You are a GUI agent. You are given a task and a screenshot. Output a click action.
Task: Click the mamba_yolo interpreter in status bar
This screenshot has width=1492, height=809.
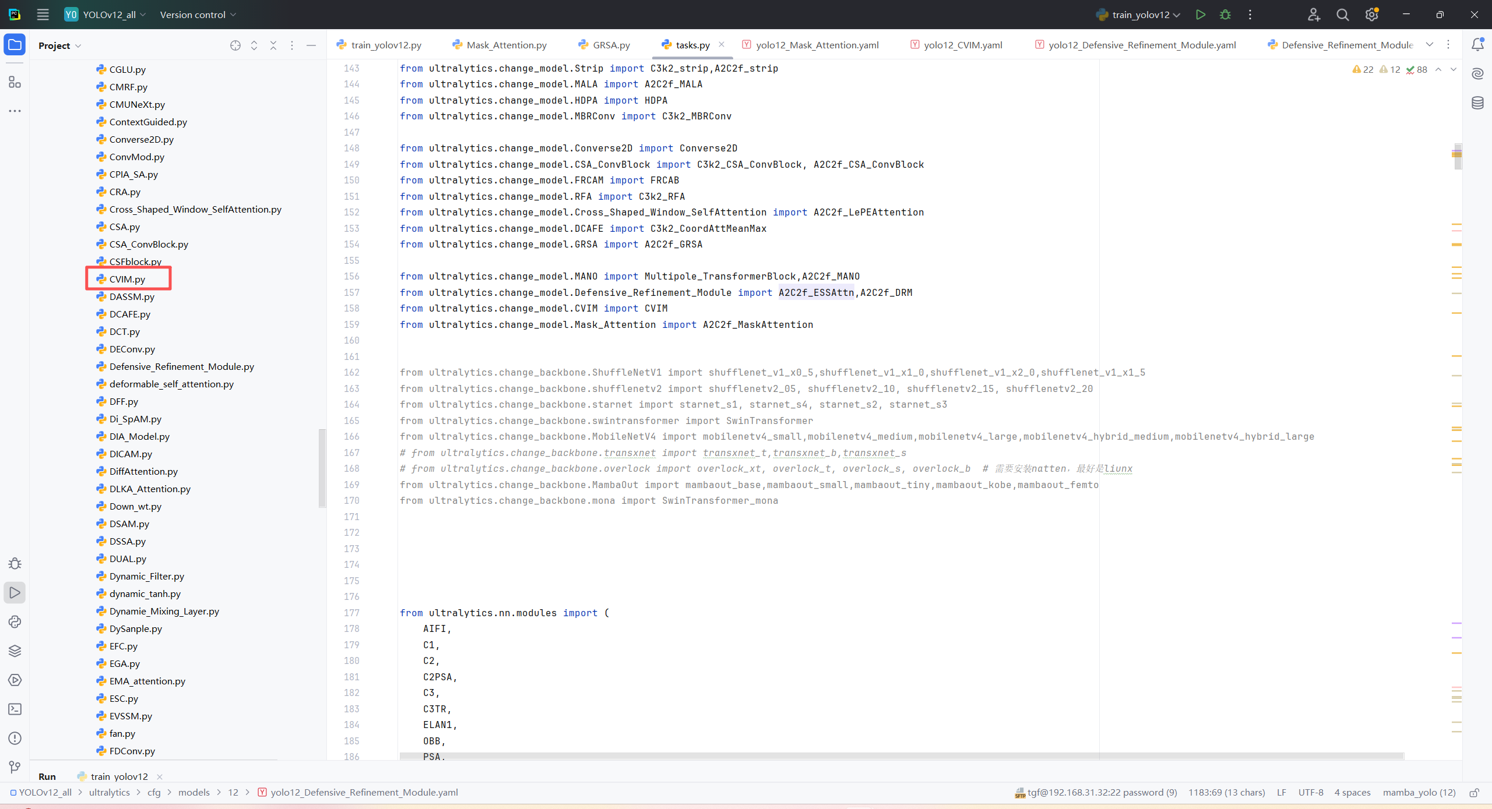click(x=1419, y=792)
